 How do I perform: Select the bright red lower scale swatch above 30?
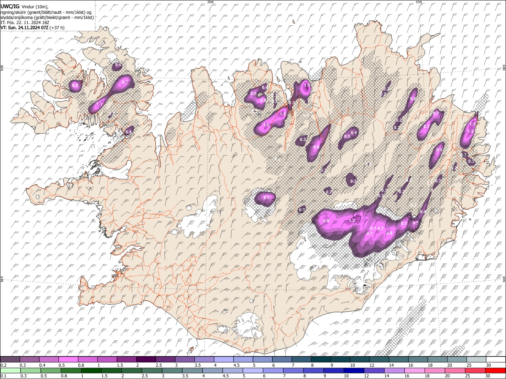coord(496,370)
